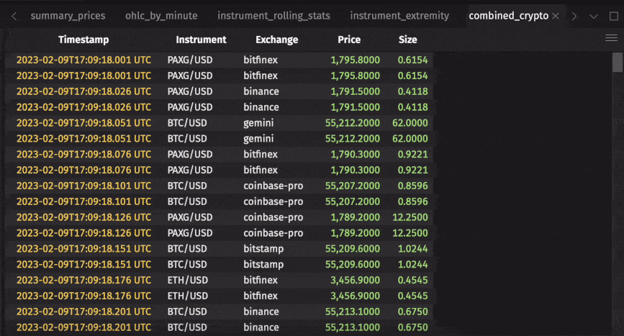Switch to the summary_prices tab
The width and height of the screenshot is (624, 336).
click(x=68, y=16)
